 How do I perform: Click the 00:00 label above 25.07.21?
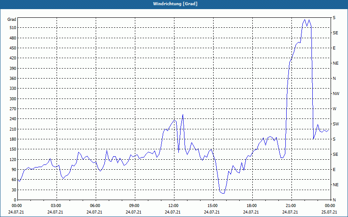pyautogui.click(x=329, y=206)
